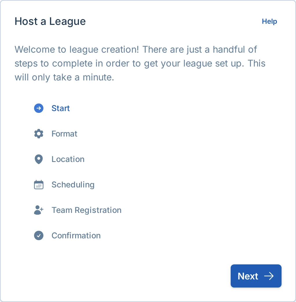The image size is (296, 302).
Task: Click the welcome description text
Action: (140, 63)
